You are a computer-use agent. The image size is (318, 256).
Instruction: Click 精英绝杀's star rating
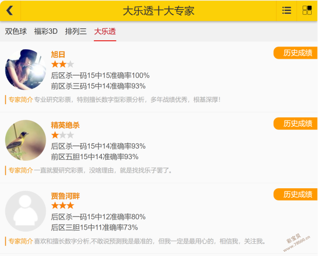click(x=63, y=135)
